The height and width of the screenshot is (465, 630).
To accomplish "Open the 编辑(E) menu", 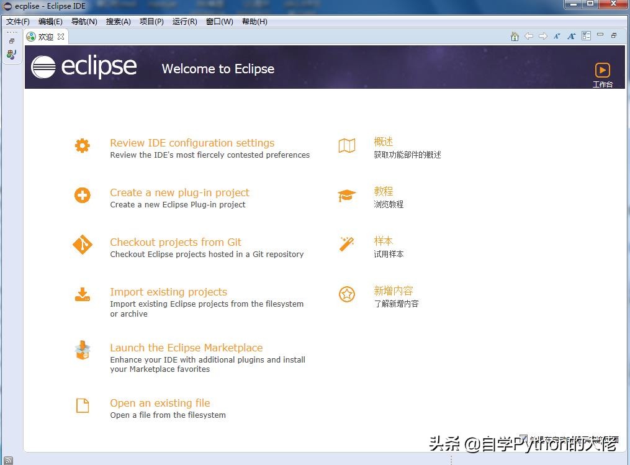I will pyautogui.click(x=50, y=21).
